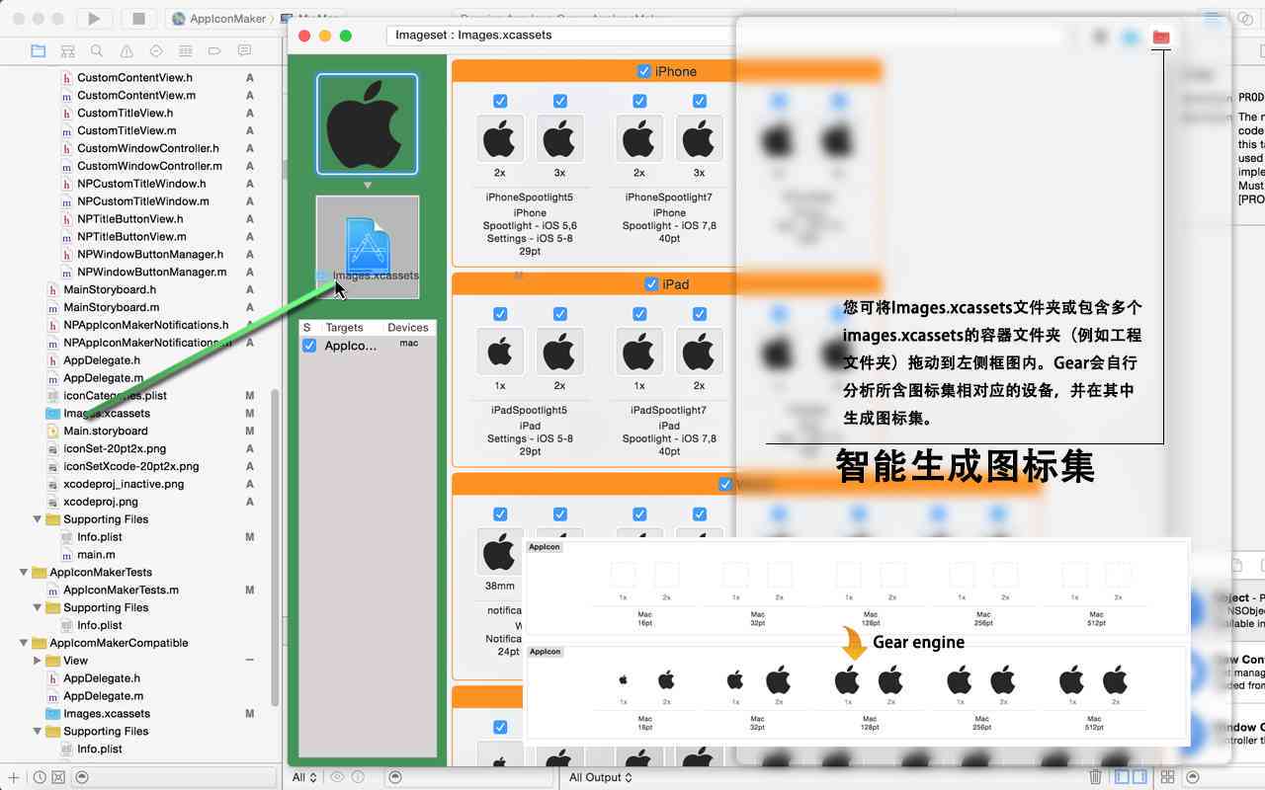
Task: Filter navigator by source control status
Action: 57,777
